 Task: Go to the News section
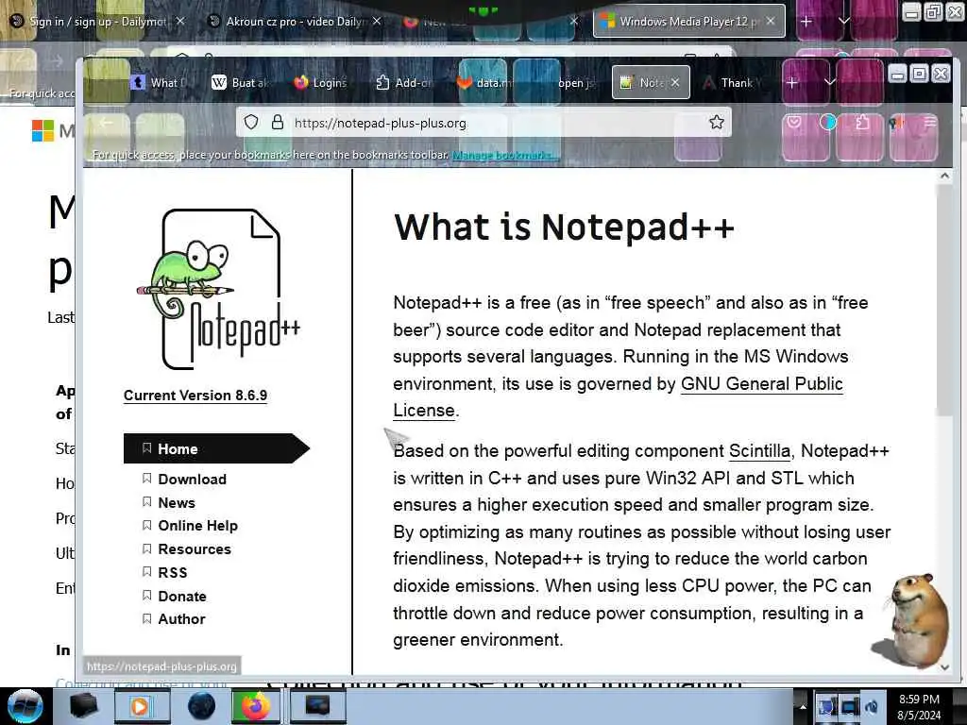(x=177, y=502)
